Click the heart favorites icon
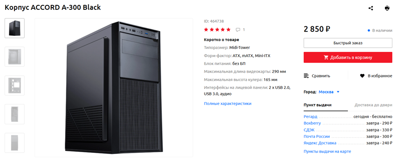Viewport: 401px width, 165px height. [x=362, y=76]
